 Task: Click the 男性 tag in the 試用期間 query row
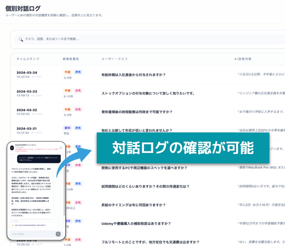(x=78, y=184)
